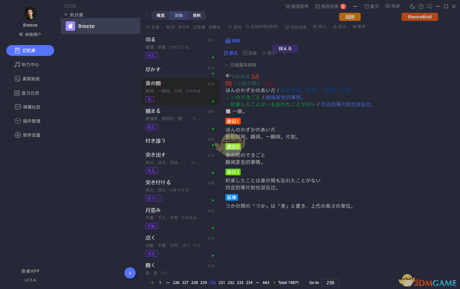460x289 pixels.
Task: Click the theoretical button
Action: point(420,17)
